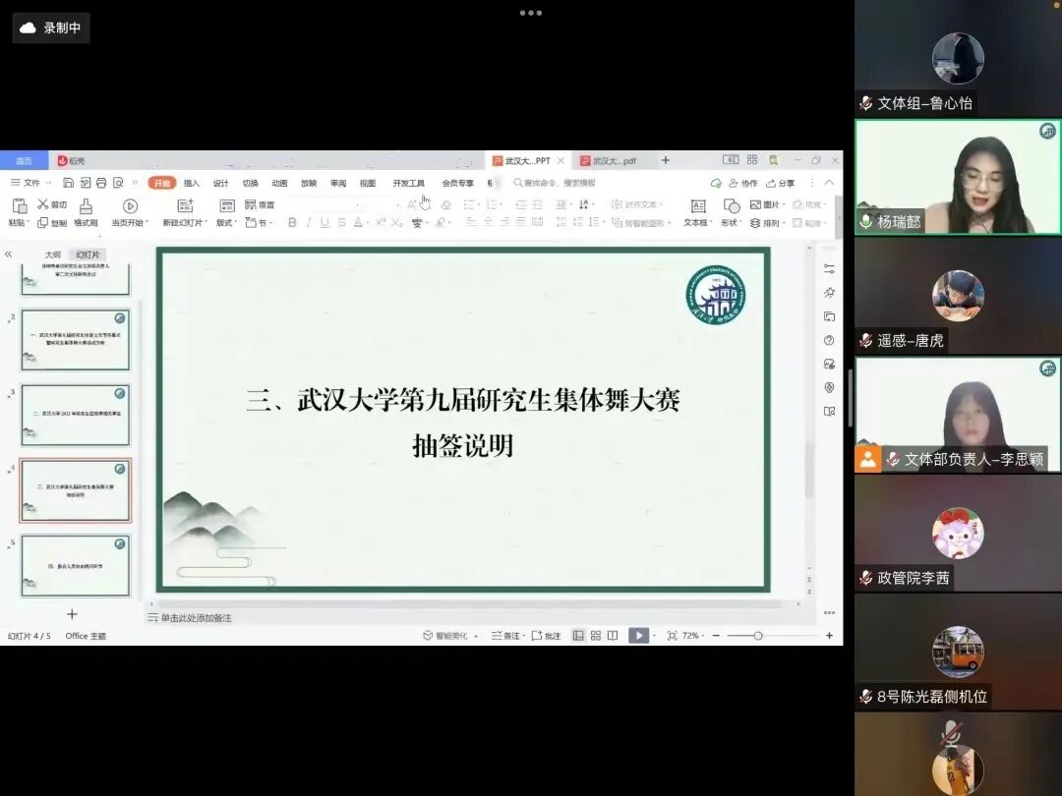This screenshot has width=1062, height=796.
Task: Click the zoom slider handle
Action: click(x=758, y=636)
